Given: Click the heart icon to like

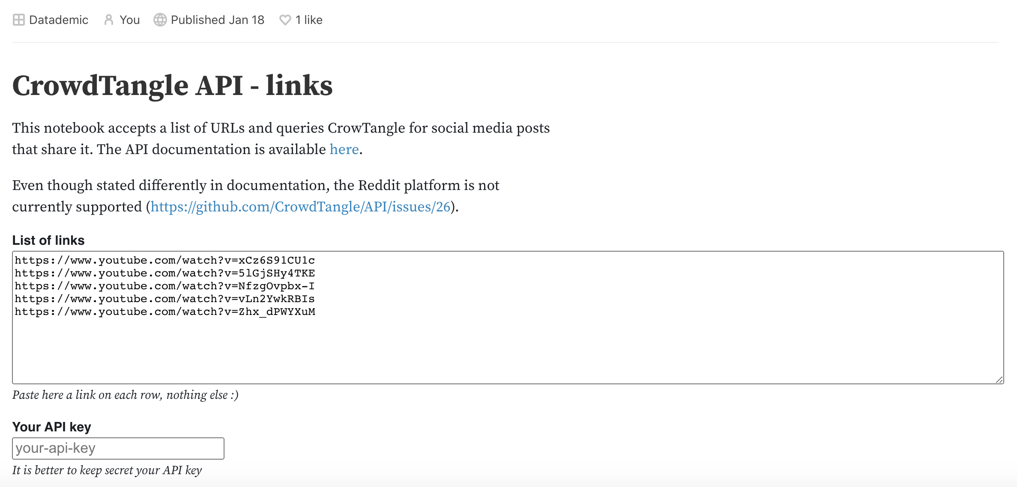Looking at the screenshot, I should point(285,20).
